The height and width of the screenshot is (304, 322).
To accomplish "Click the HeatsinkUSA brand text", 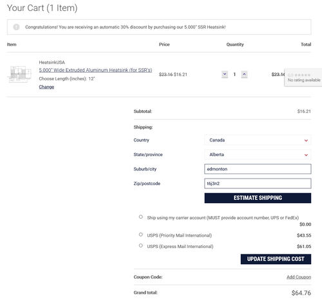I will (x=52, y=62).
